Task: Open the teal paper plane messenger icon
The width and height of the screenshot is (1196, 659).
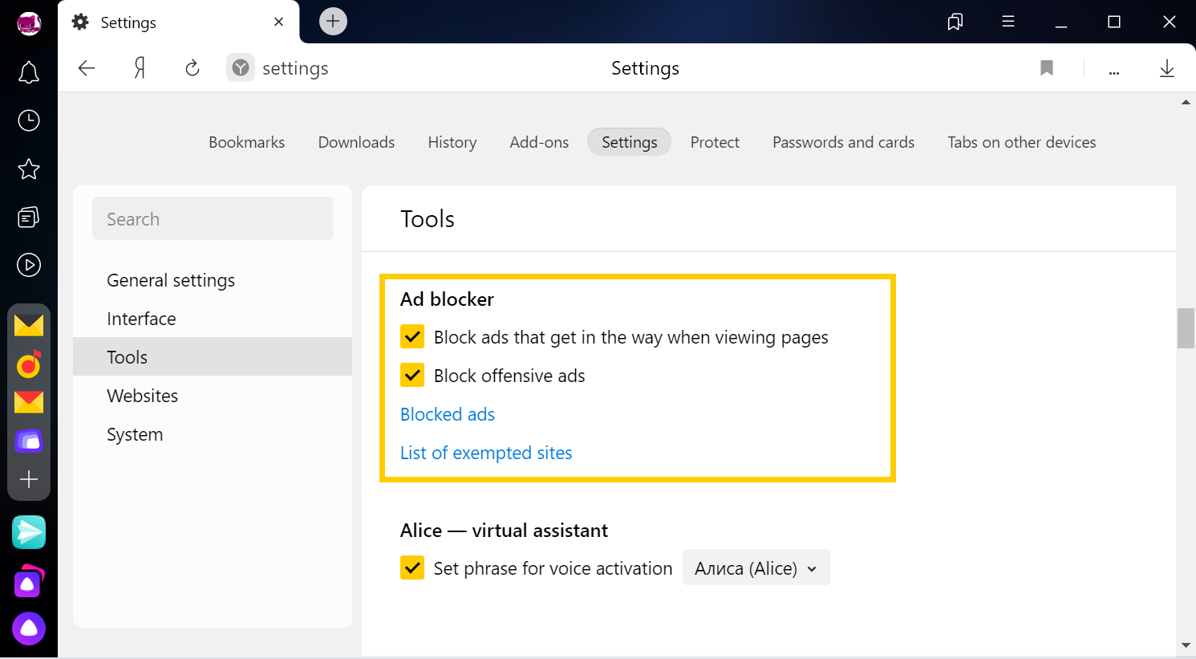Action: click(29, 532)
